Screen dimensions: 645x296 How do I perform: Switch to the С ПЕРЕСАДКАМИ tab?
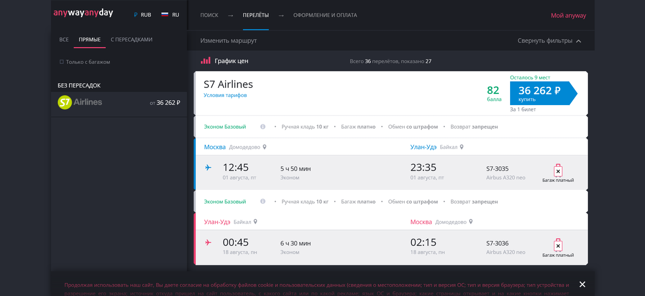pos(132,40)
